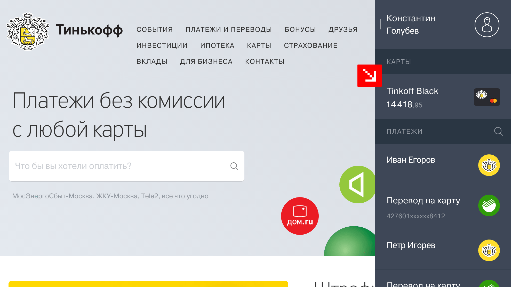
Task: Focus the 'Что бы вы хотели оплатить?' field
Action: (127, 166)
